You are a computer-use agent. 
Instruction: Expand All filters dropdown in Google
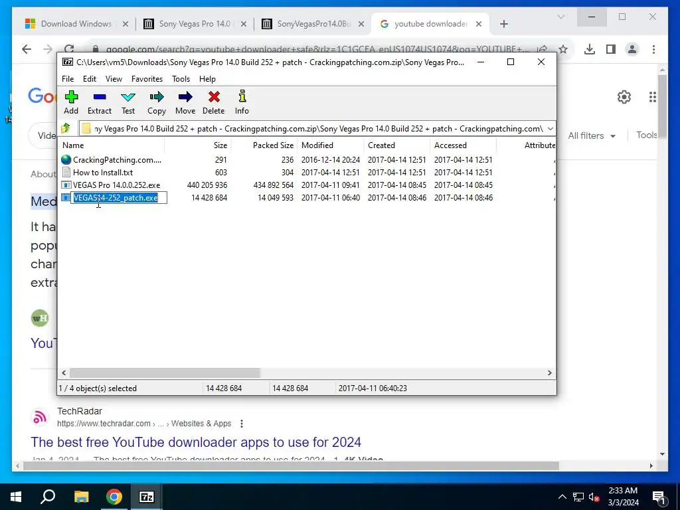(592, 135)
